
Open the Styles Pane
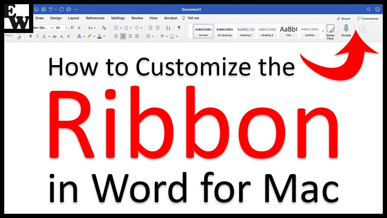330,32
